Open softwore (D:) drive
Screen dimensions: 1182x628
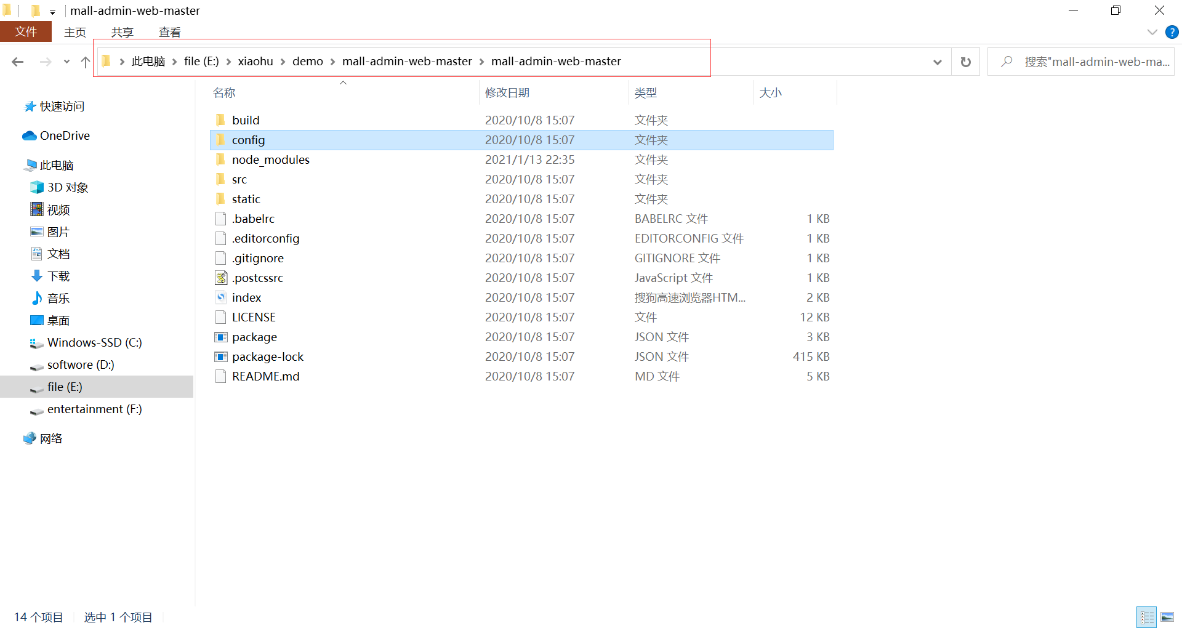[x=73, y=364]
